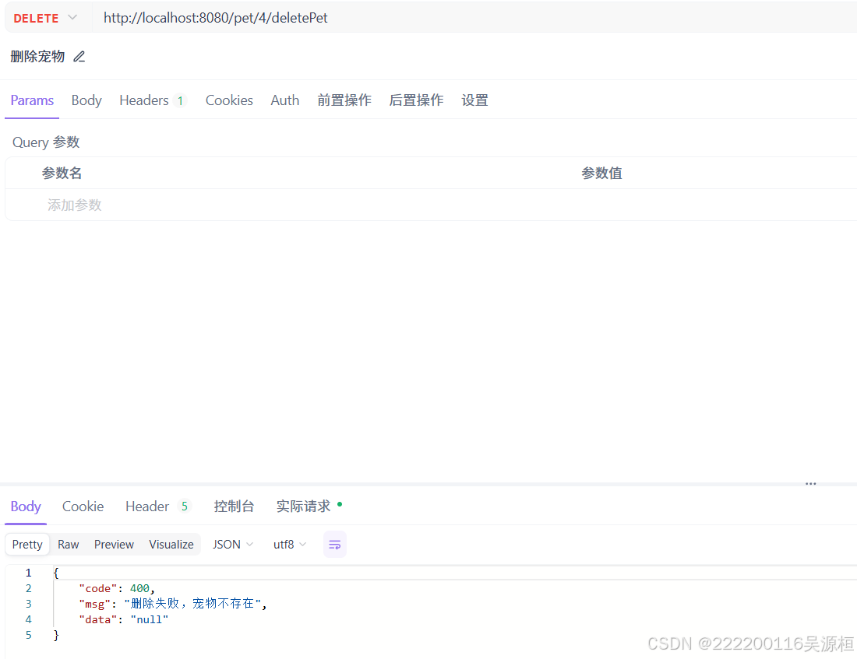Open the 控制台 console tab
Viewport: 857px width, 659px height.
coord(234,506)
